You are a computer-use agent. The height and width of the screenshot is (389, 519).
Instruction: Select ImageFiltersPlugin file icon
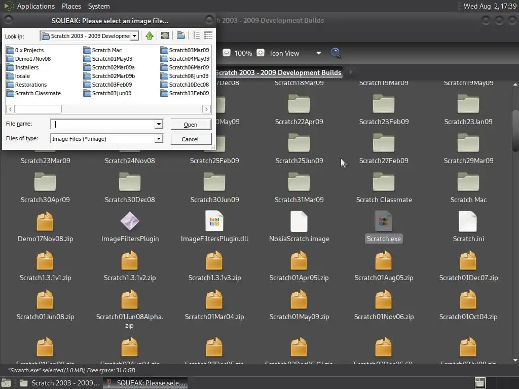(130, 221)
